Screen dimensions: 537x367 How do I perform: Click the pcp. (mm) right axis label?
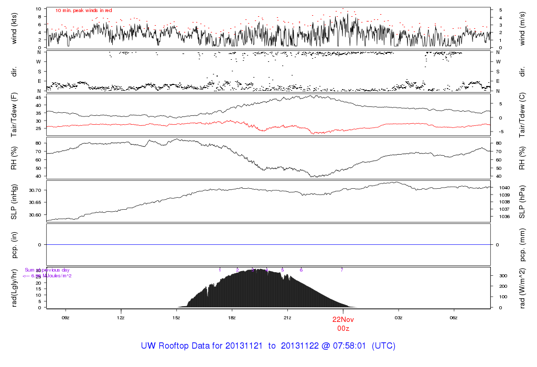click(x=522, y=245)
